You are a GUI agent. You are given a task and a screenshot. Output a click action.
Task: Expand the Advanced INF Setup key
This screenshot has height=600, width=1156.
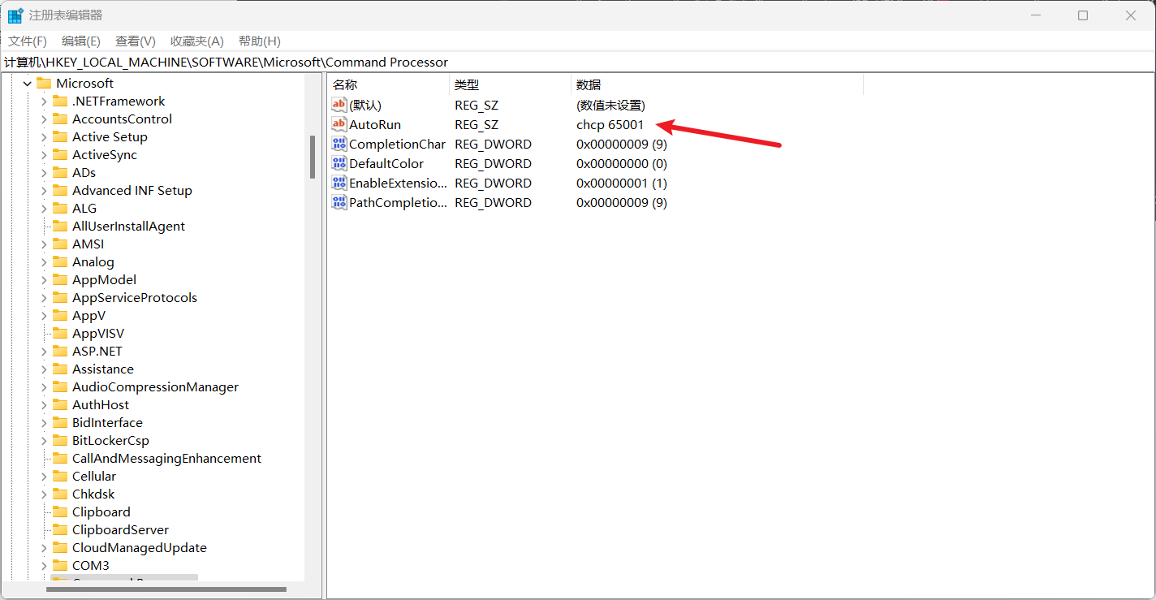tap(44, 191)
